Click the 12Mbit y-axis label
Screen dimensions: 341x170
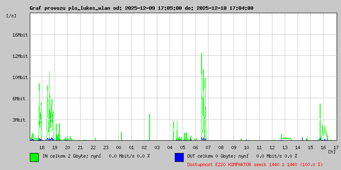point(20,56)
